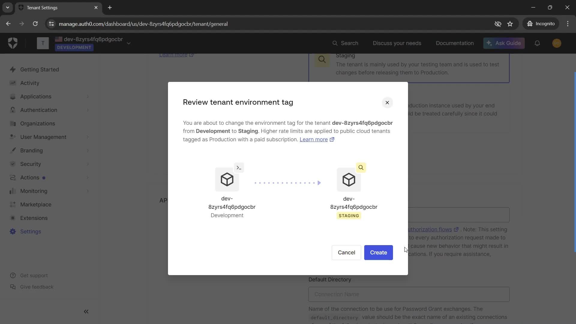Bookmark this tab with star icon

coord(510,24)
